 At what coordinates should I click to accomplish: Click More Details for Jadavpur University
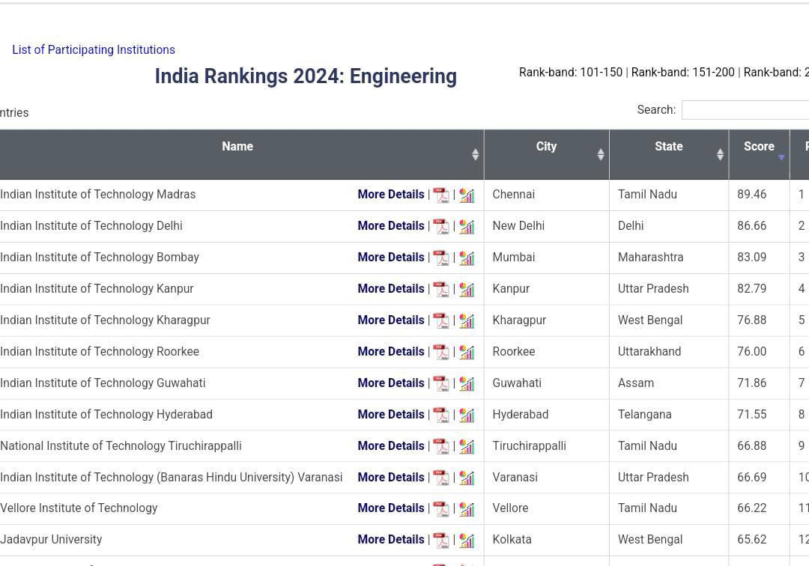coord(390,540)
